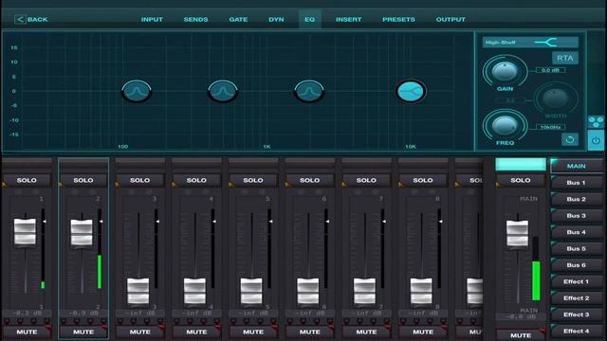The height and width of the screenshot is (341, 607).
Task: Click the 10kHz frequency value field
Action: (550, 127)
